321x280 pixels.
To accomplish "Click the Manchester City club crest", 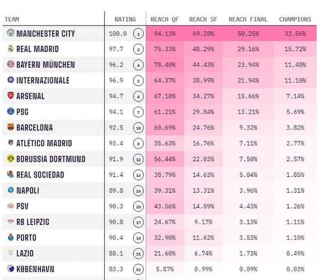I will pyautogui.click(x=11, y=33).
